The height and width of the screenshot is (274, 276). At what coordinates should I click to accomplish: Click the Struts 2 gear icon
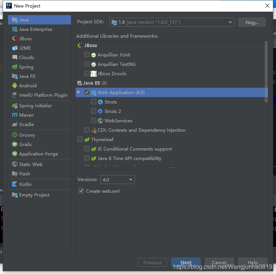pos(100,111)
